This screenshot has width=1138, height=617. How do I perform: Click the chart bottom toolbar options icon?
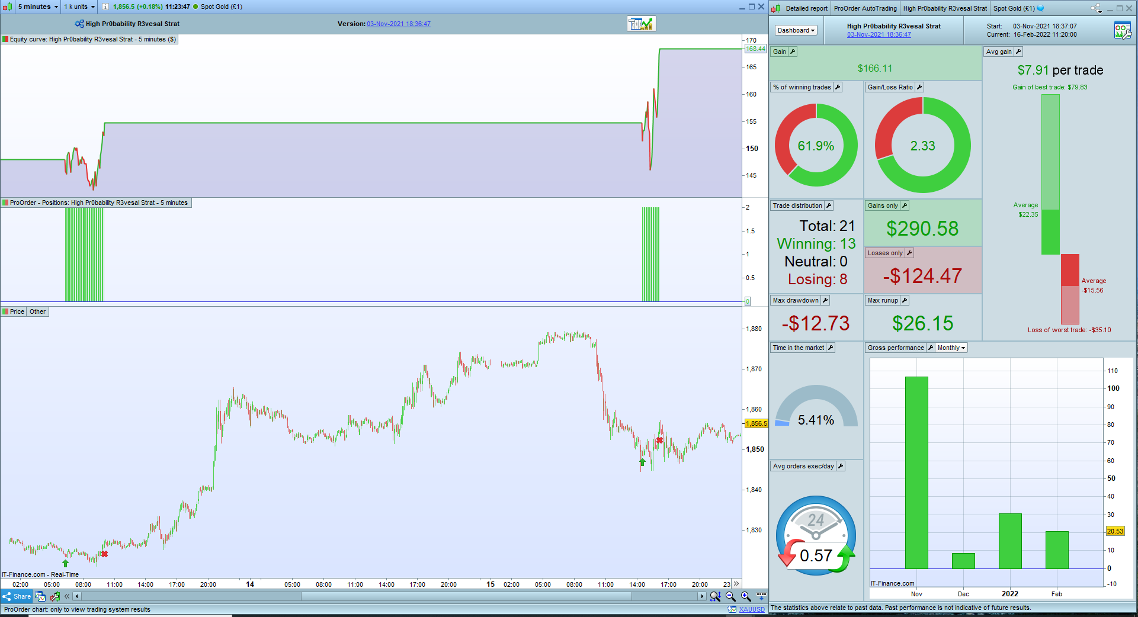pos(761,596)
